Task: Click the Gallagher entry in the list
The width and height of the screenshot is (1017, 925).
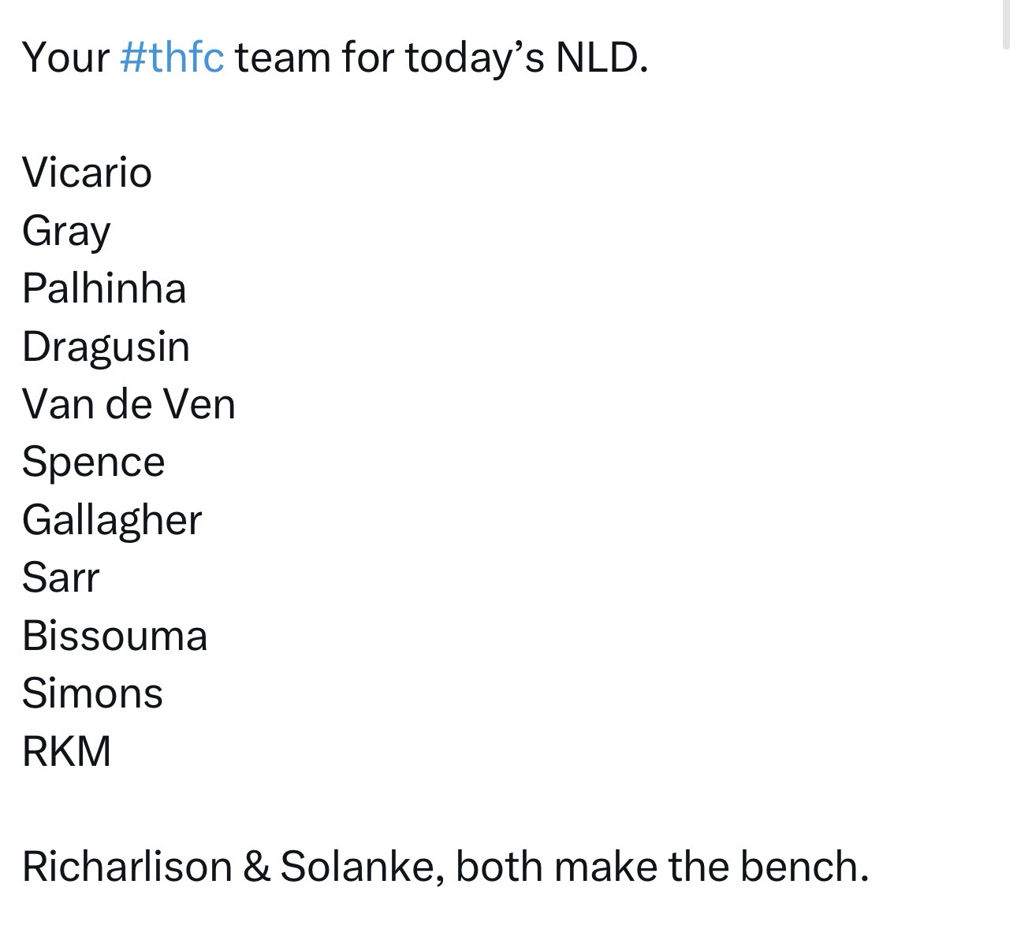Action: pos(112,520)
